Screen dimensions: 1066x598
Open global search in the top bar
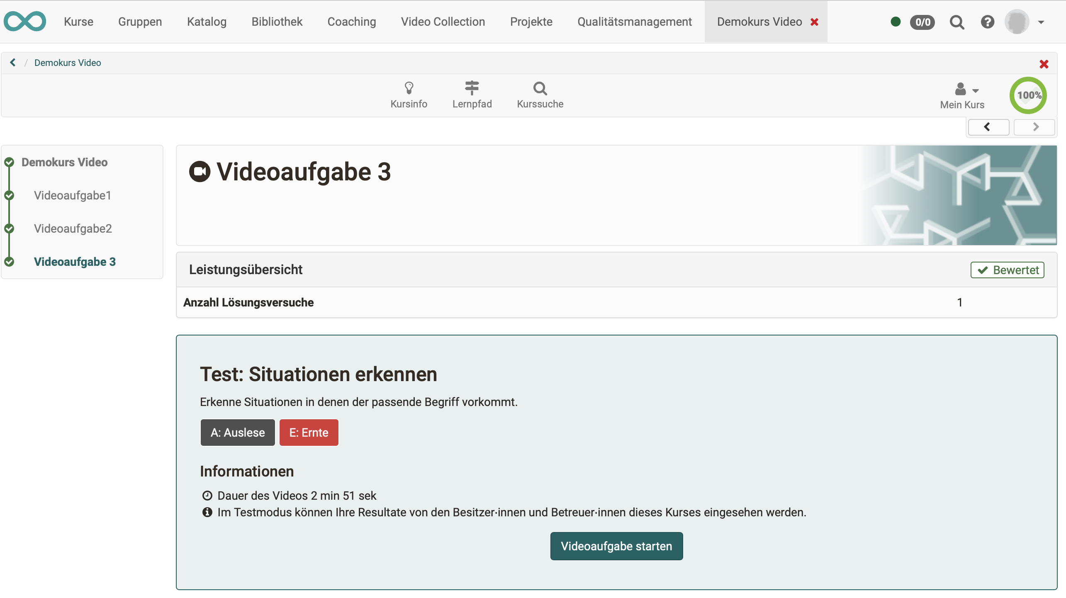pyautogui.click(x=957, y=22)
